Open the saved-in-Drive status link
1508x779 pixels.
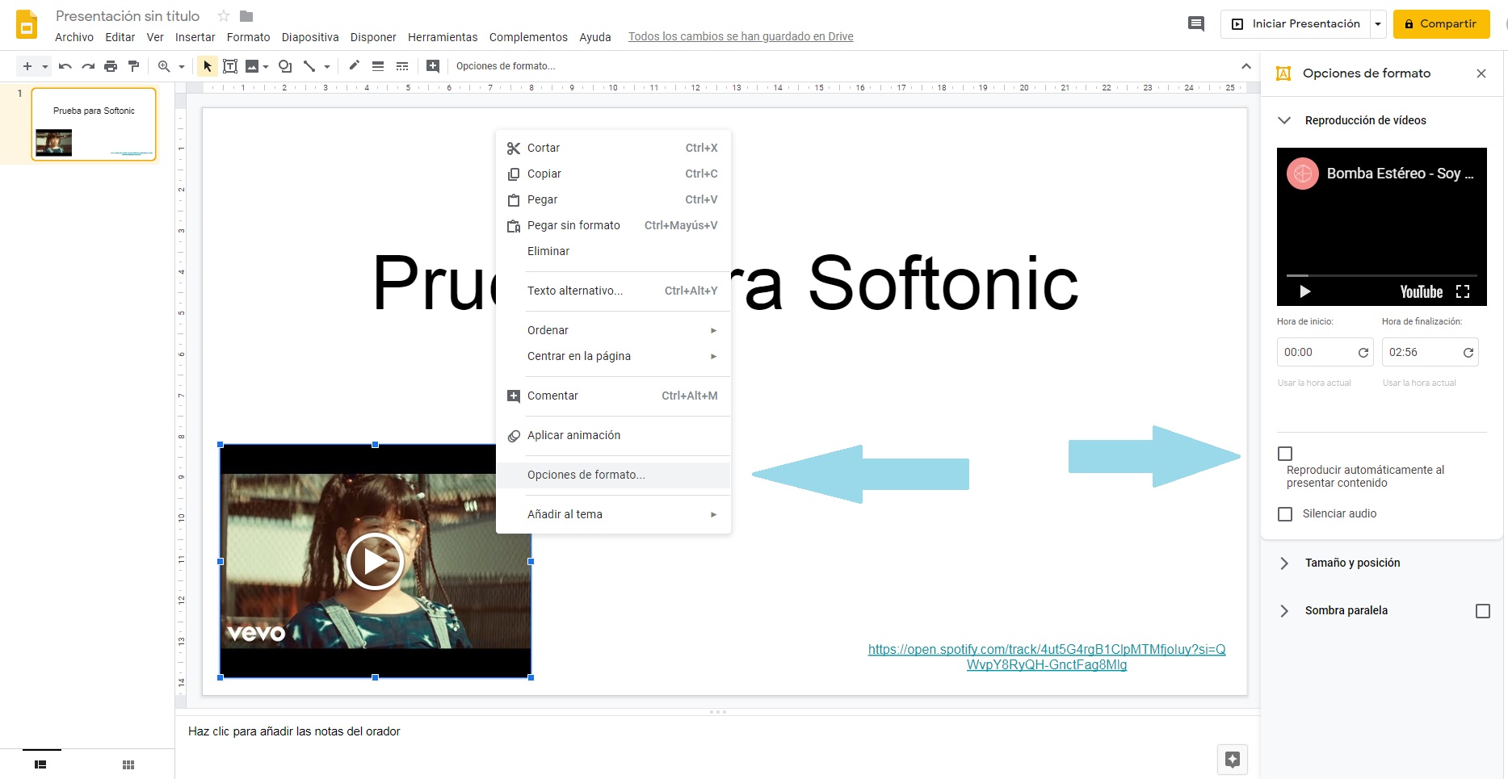pos(741,37)
